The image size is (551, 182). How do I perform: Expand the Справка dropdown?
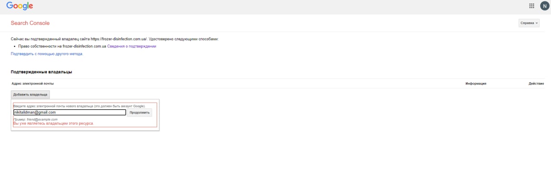529,23
